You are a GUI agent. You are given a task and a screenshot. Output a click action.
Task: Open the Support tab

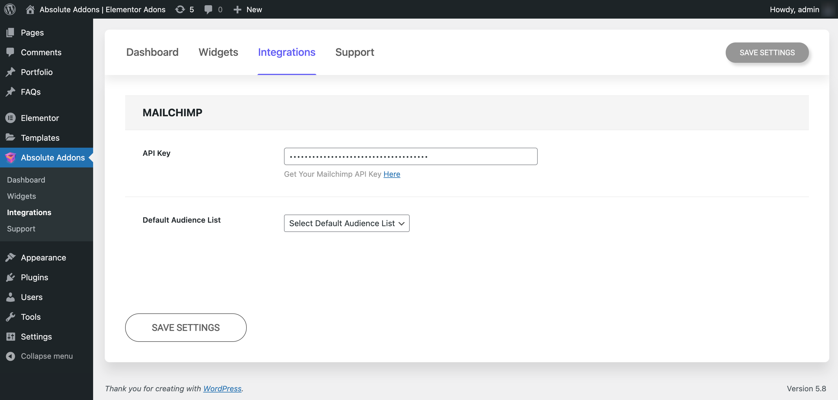pos(355,52)
